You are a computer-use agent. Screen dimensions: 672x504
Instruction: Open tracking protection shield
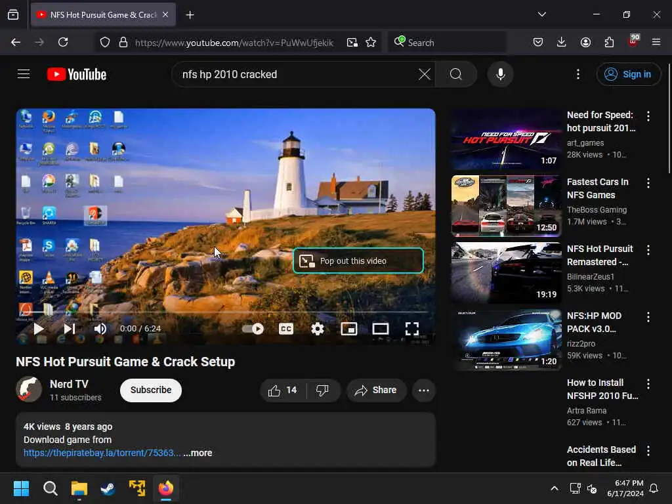[x=105, y=43]
